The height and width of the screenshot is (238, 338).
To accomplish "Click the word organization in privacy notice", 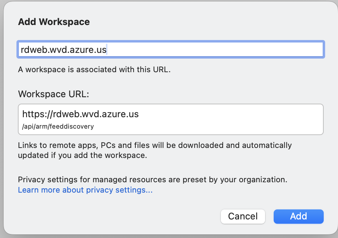I will click(x=264, y=179).
